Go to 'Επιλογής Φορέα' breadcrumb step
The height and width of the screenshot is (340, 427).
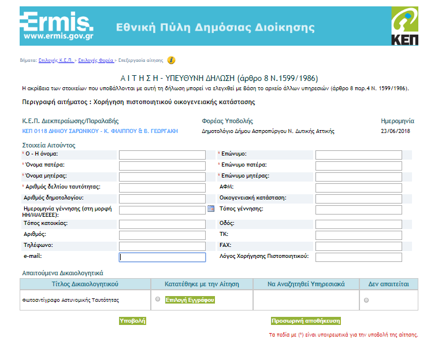tap(95, 60)
